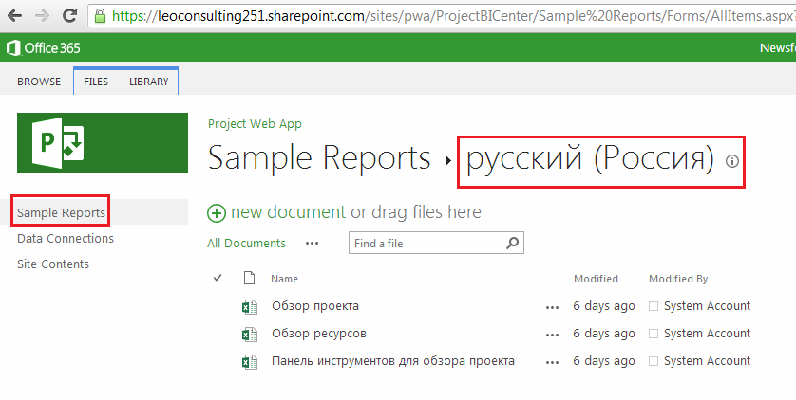Click presence box beside System Account for Обзор проекта
Viewport: 796px width, 400px height.
(x=654, y=306)
